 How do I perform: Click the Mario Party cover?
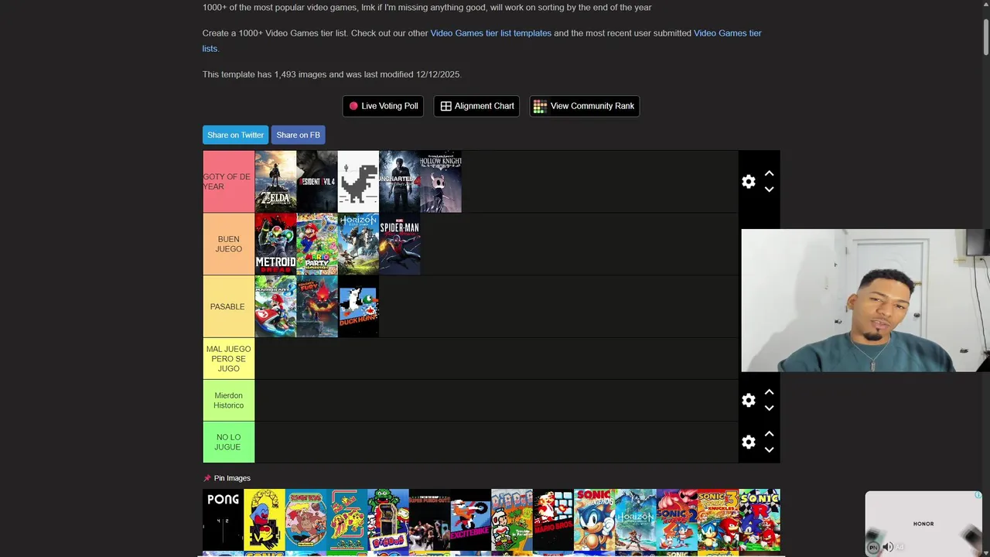coord(317,244)
